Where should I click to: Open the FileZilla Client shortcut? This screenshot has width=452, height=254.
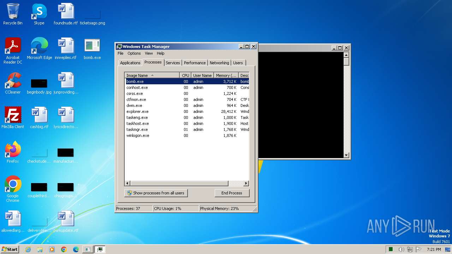(x=13, y=118)
